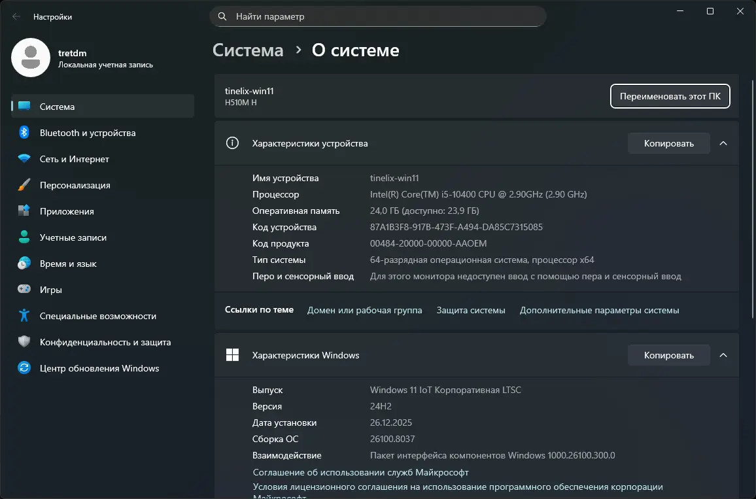The height and width of the screenshot is (499, 756).
Task: Click the H510M H model text
Action: 241,102
